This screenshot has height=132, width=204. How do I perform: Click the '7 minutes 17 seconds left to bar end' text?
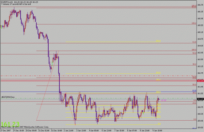(x=16, y=4)
